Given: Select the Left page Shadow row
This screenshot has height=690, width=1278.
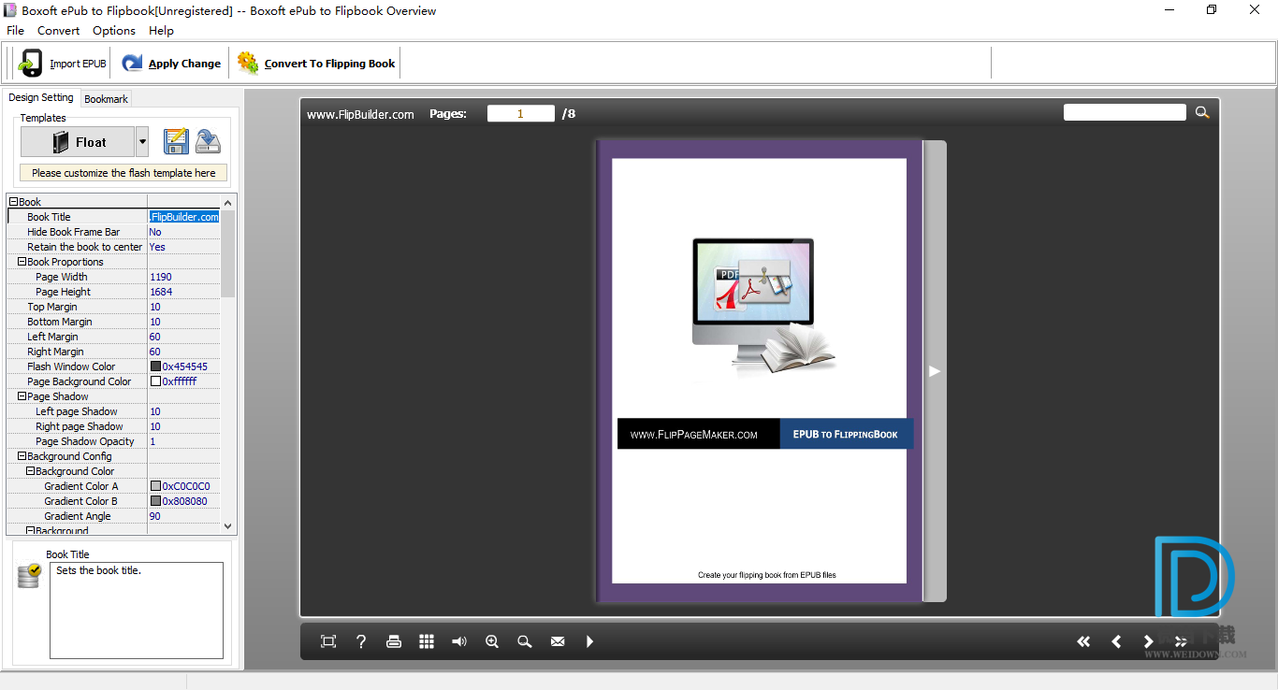Looking at the screenshot, I should click(114, 411).
